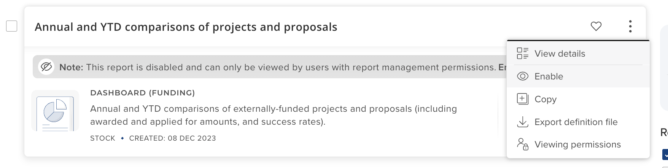Select View details from the menu
This screenshot has height=168, width=668.
point(560,54)
